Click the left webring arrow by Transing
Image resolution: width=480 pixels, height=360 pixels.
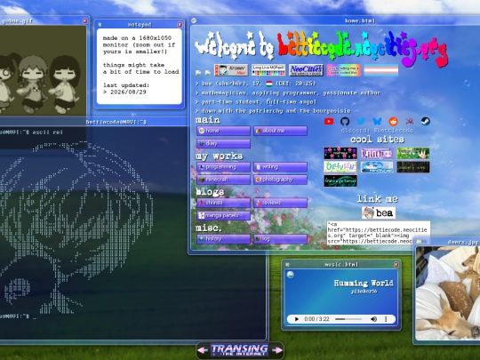coord(203,350)
